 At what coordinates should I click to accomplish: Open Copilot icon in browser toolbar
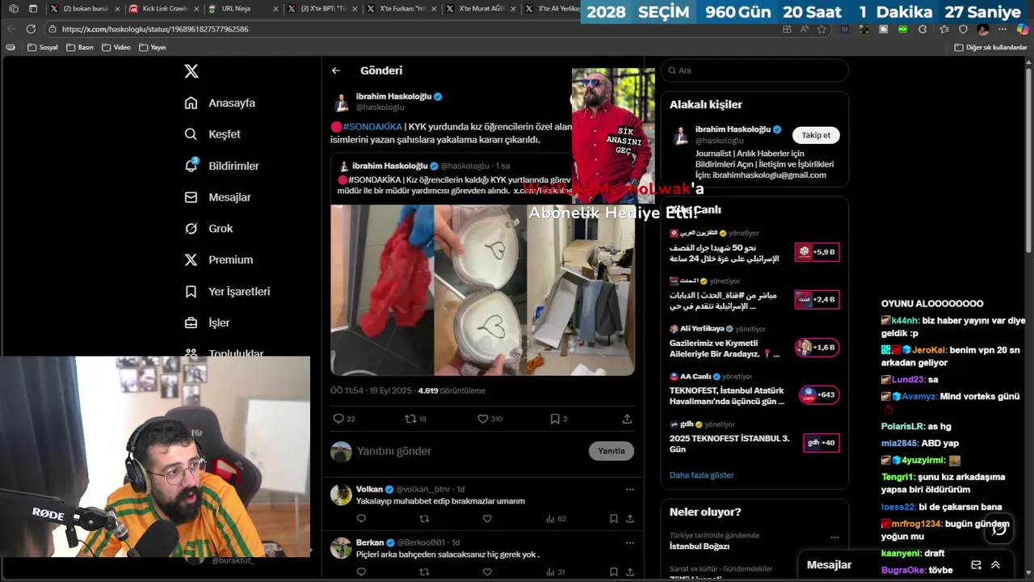coord(1023,29)
